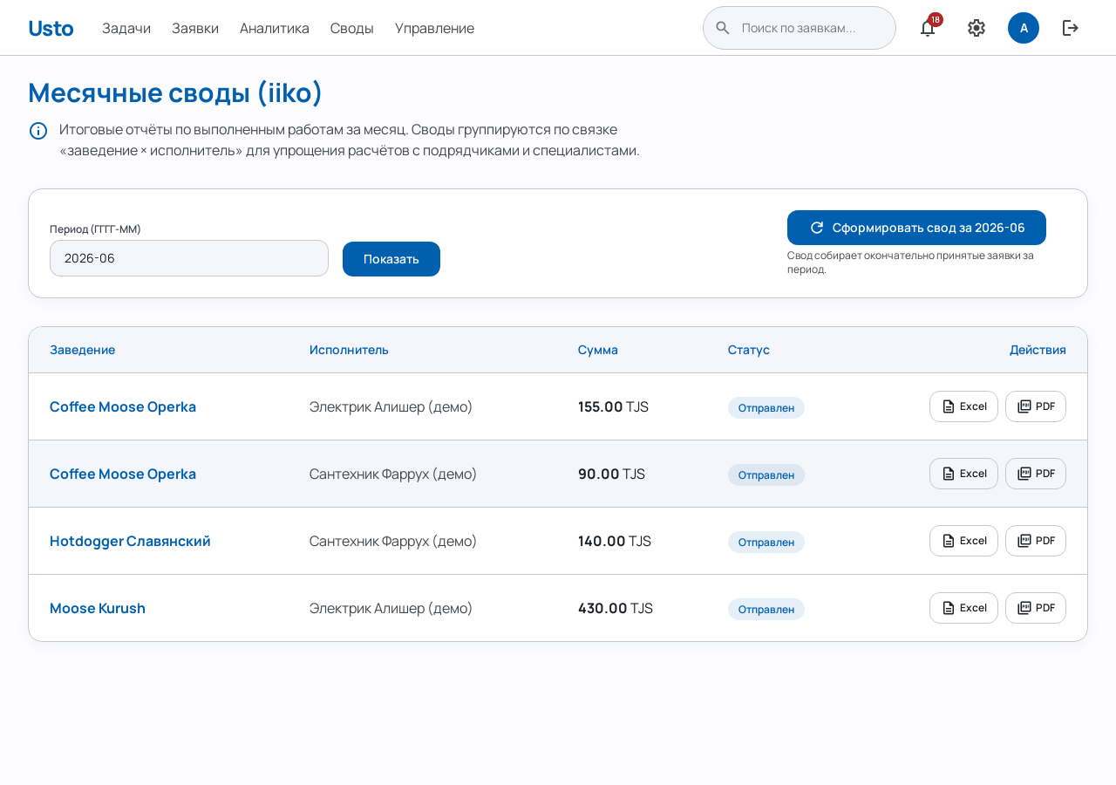
Task: Click the amount 140.00 TJS
Action: (x=615, y=541)
